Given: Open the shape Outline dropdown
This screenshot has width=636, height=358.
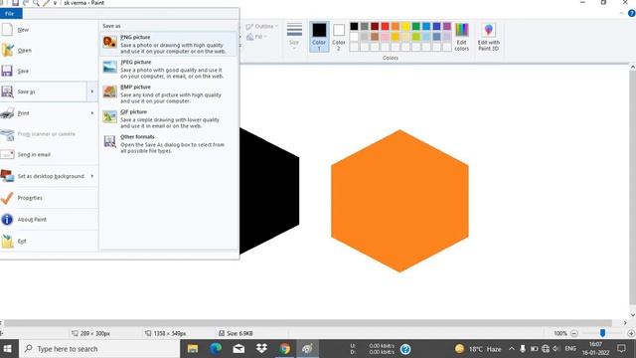Looking at the screenshot, I should click(x=261, y=27).
